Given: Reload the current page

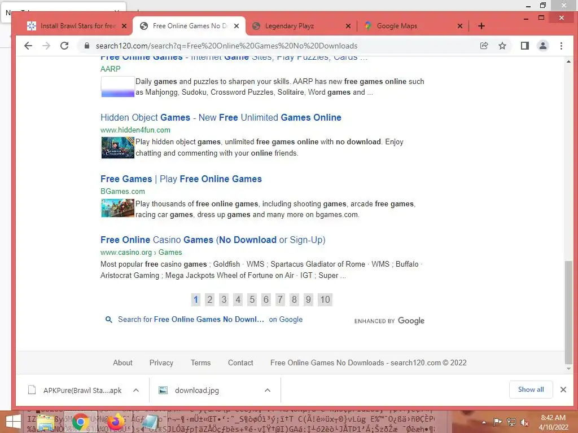Looking at the screenshot, I should [64, 46].
